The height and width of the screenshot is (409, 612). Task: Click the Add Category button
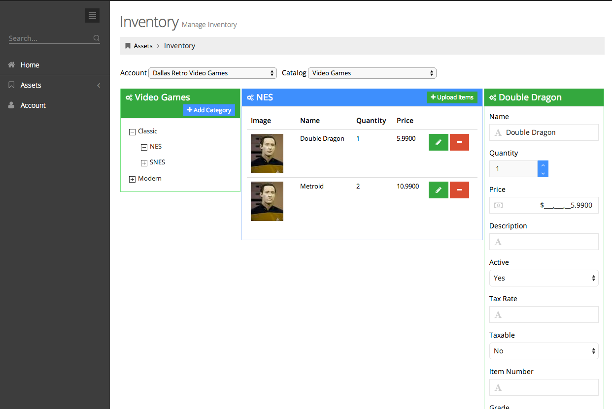209,110
